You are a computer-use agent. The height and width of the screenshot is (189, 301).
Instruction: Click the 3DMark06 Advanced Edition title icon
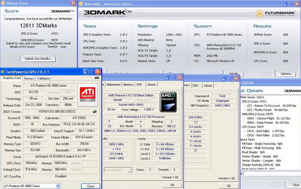tap(81, 4)
